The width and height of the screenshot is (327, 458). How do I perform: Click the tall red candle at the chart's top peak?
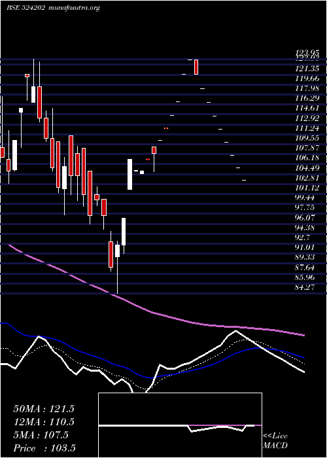click(196, 67)
